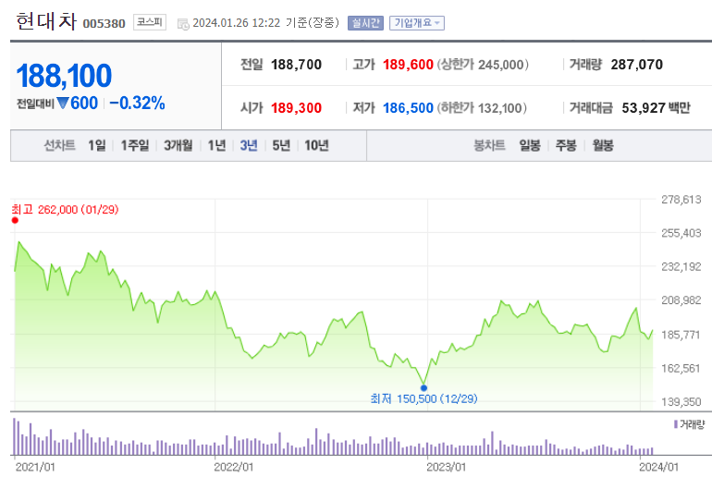Click the 208,982 y-axis label

[681, 300]
